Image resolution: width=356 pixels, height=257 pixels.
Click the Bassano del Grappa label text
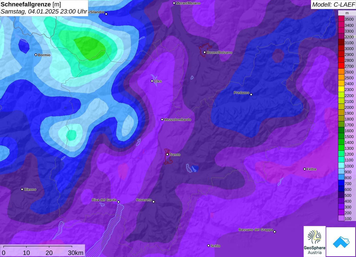tap(256, 230)
